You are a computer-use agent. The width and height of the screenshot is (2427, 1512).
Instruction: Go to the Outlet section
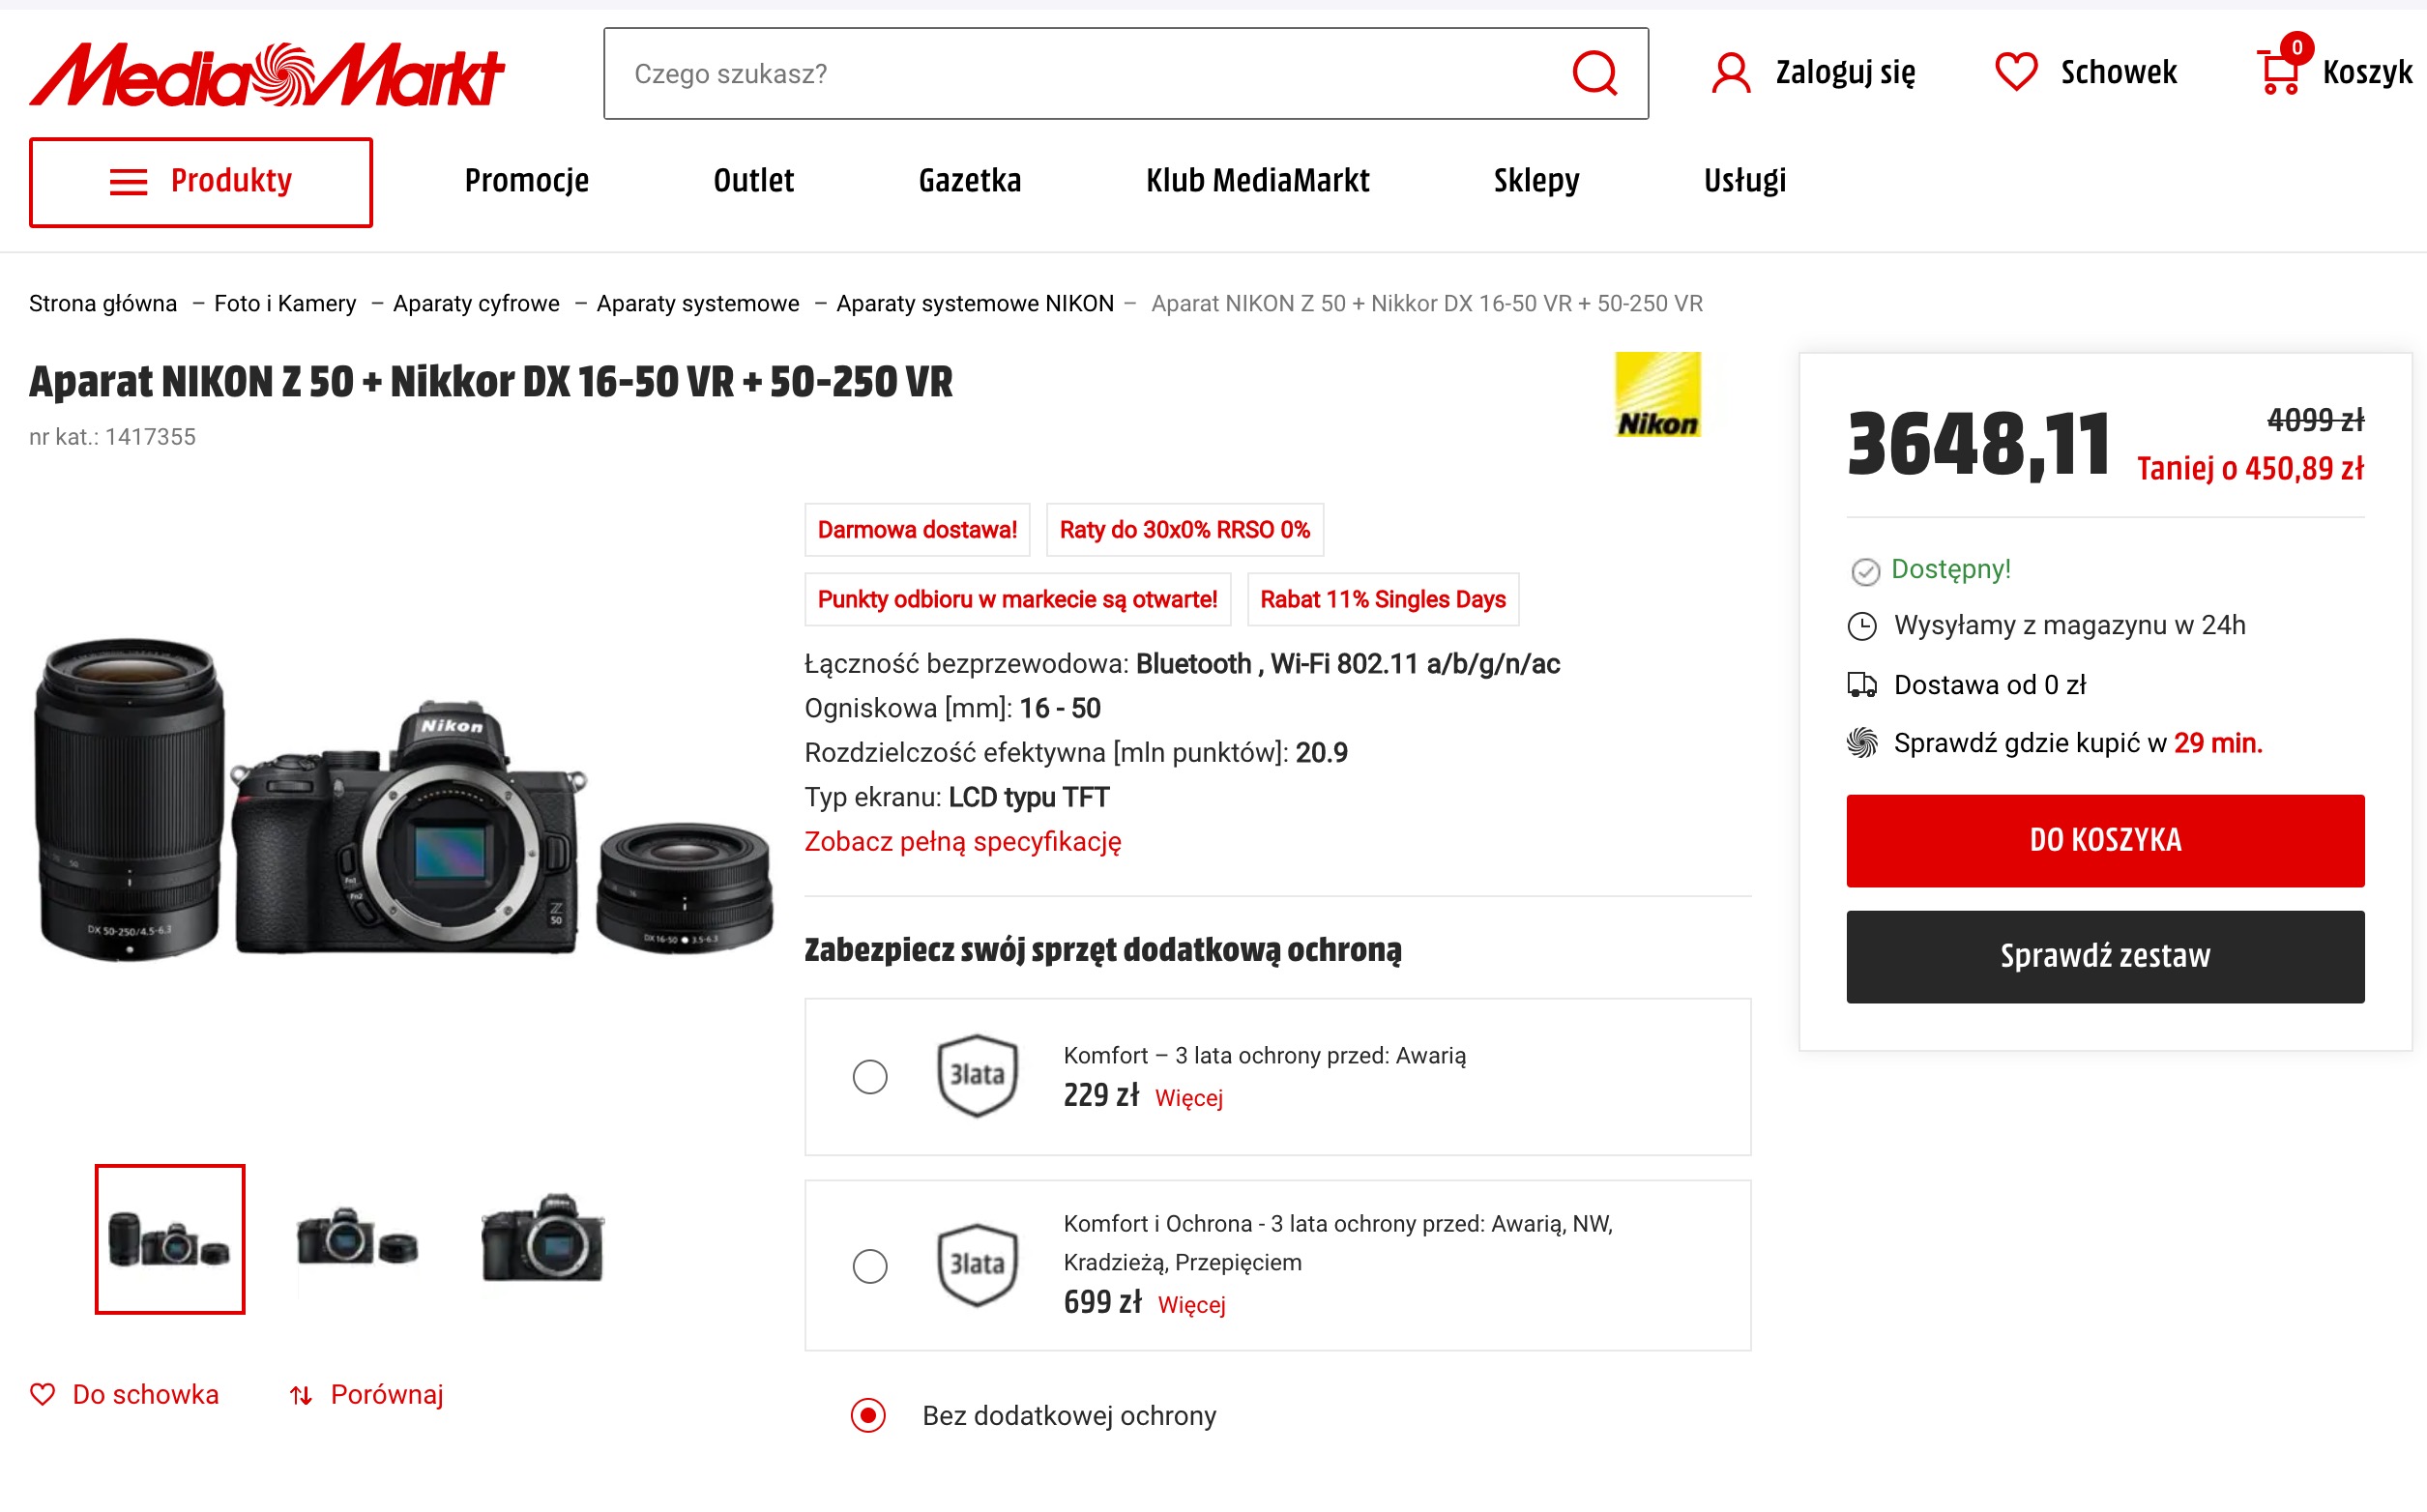(754, 181)
